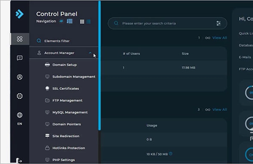253x164 pixels.
Task: Click the first View All link
Action: pyautogui.click(x=220, y=38)
